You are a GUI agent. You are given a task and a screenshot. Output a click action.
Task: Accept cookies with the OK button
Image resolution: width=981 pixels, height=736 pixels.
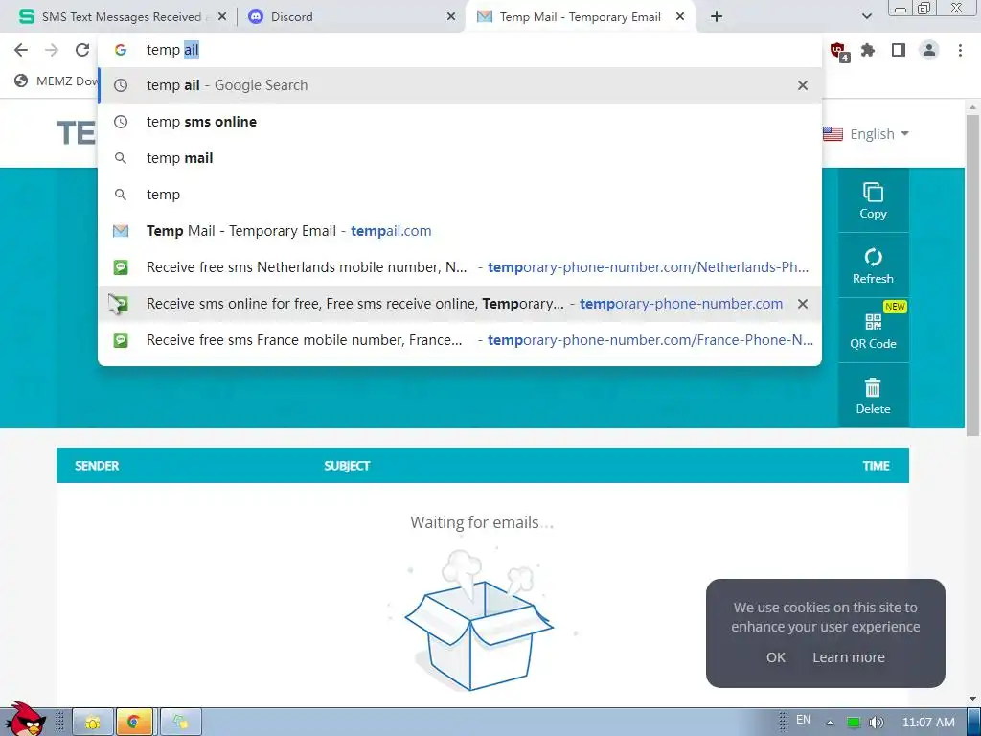776,657
